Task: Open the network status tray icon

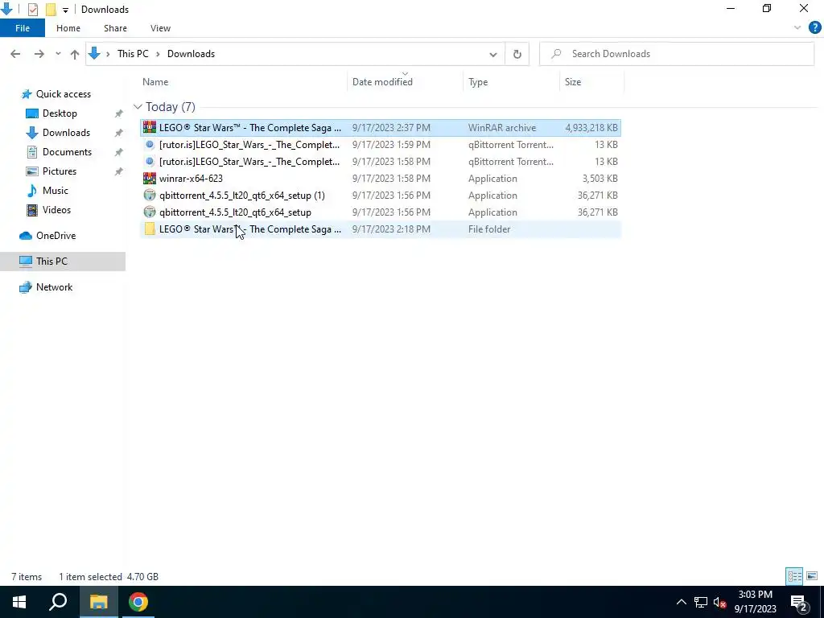Action: [x=701, y=602]
